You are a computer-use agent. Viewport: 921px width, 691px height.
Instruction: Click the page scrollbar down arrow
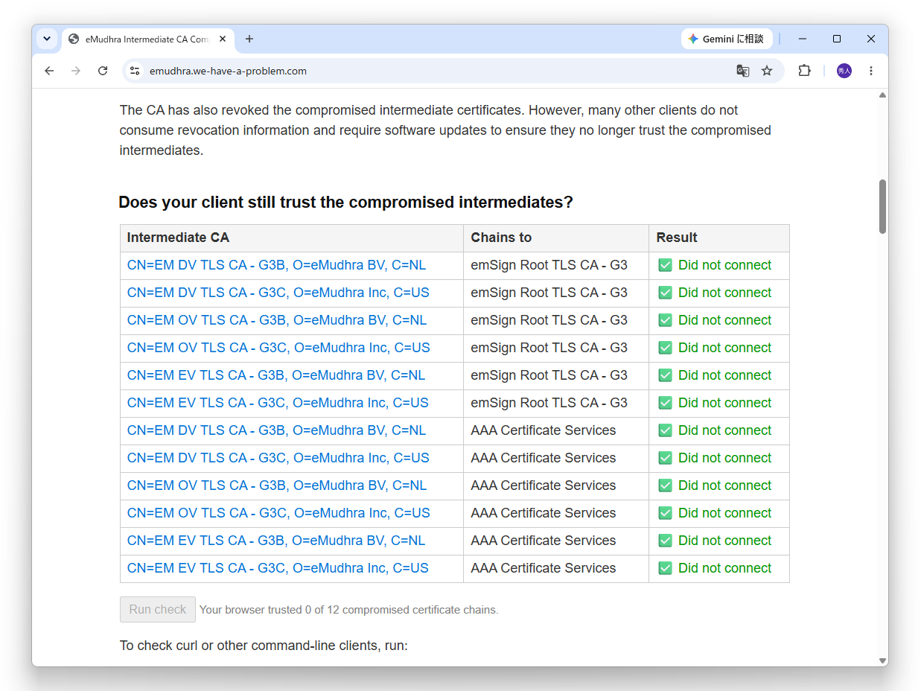point(882,660)
